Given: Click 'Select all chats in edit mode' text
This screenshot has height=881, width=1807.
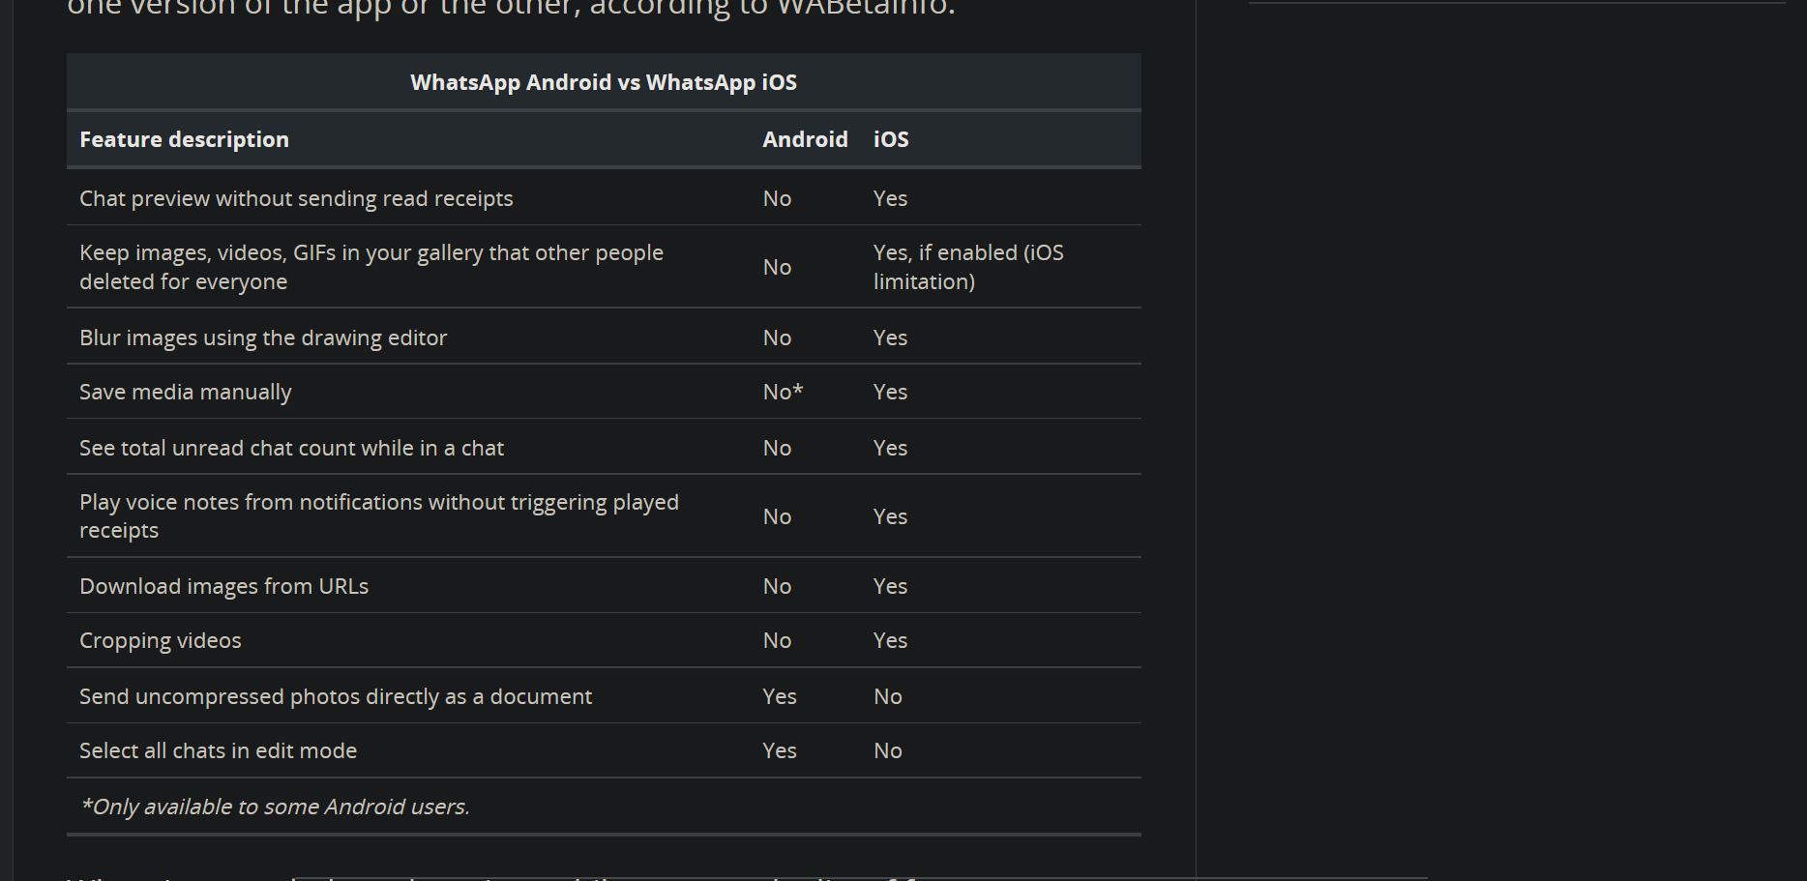Looking at the screenshot, I should pos(218,750).
